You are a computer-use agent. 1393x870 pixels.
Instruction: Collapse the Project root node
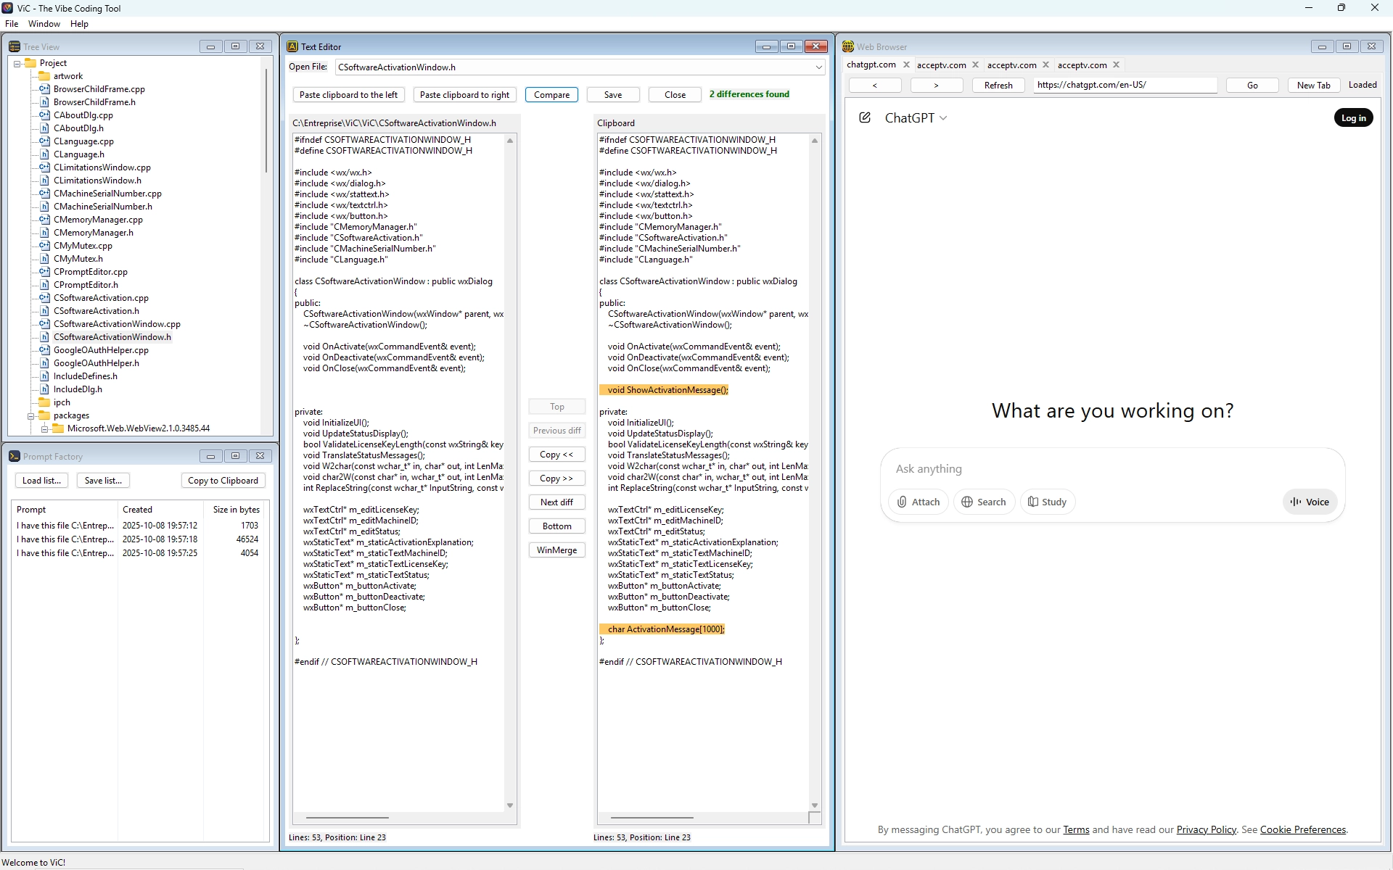[x=17, y=64]
